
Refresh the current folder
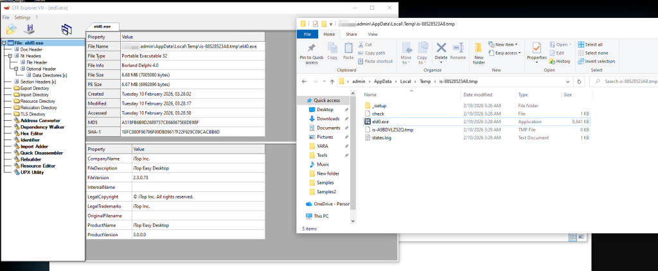(580, 82)
